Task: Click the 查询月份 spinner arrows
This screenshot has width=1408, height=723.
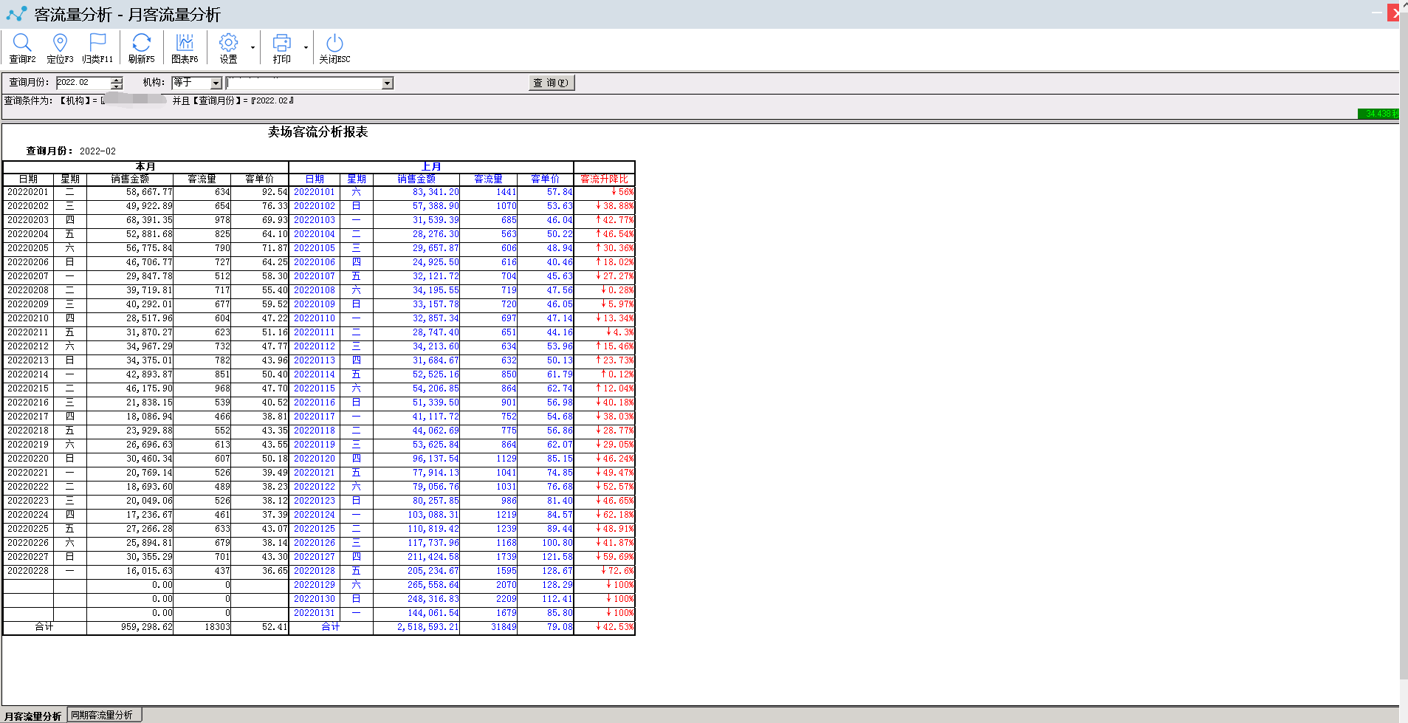Action: pos(117,83)
